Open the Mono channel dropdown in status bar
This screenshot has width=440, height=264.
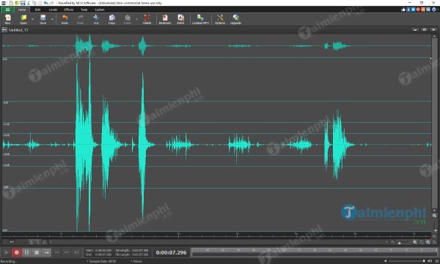click(136, 261)
